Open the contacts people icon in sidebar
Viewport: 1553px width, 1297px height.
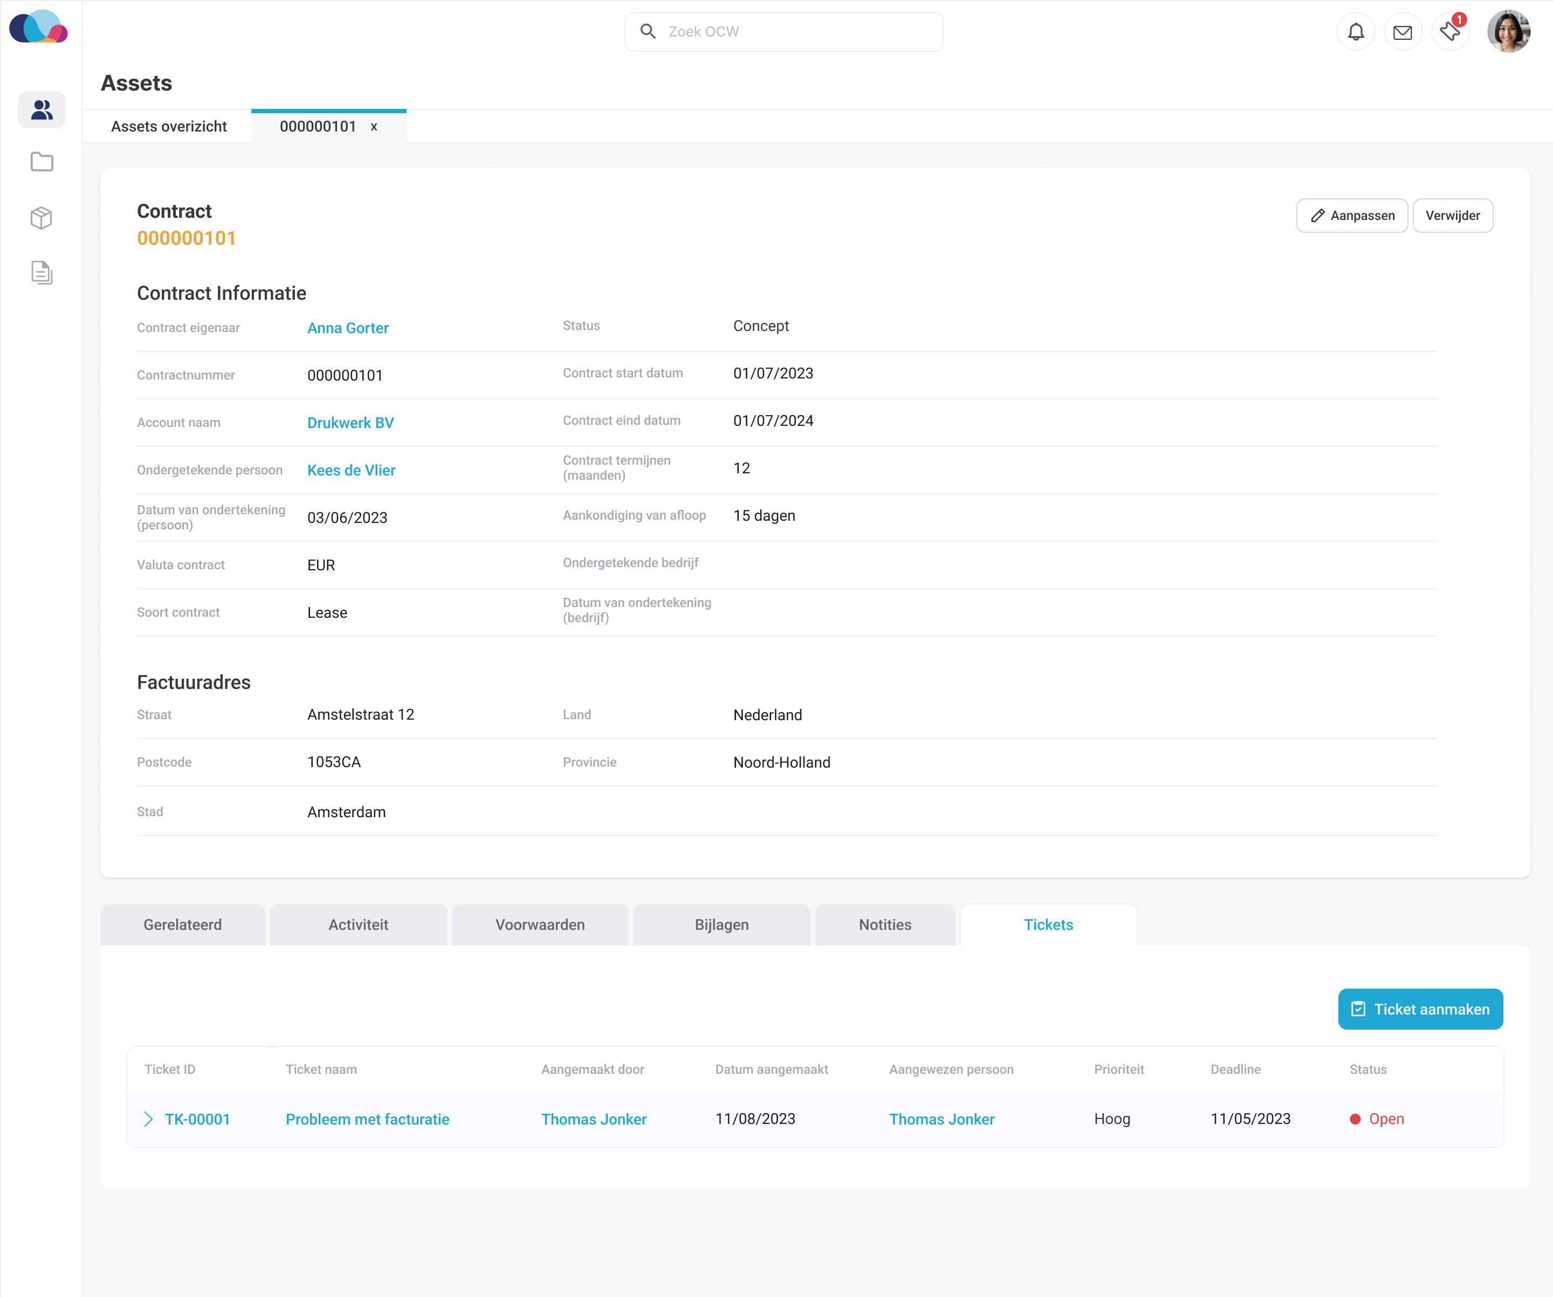coord(42,110)
